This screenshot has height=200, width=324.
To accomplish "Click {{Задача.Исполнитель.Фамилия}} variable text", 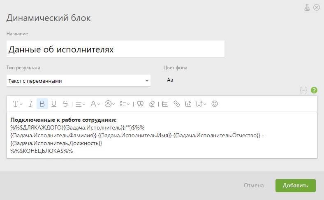I will [53, 136].
